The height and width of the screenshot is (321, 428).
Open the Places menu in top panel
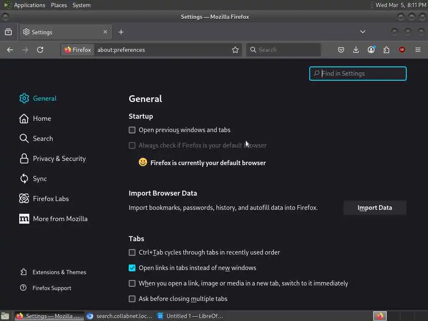point(59,5)
